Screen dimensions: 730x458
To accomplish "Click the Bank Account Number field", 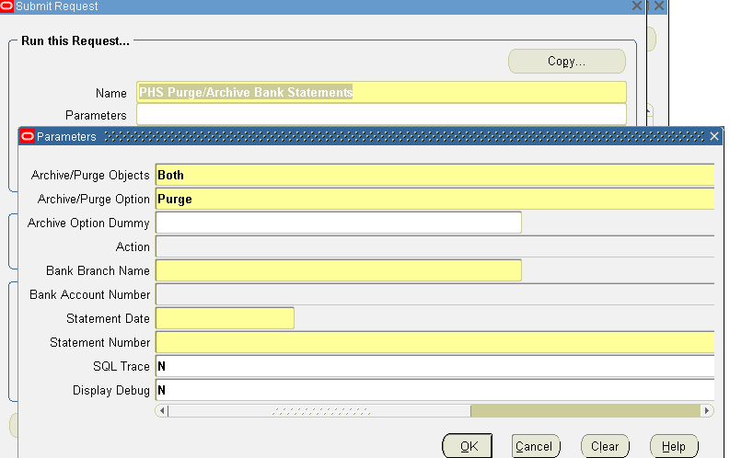I will click(435, 294).
